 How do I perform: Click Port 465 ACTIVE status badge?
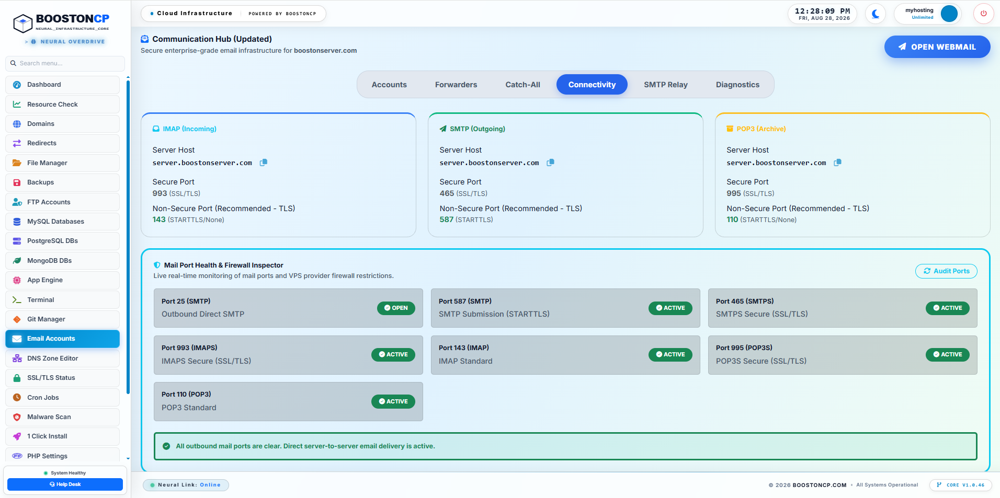[x=947, y=308]
